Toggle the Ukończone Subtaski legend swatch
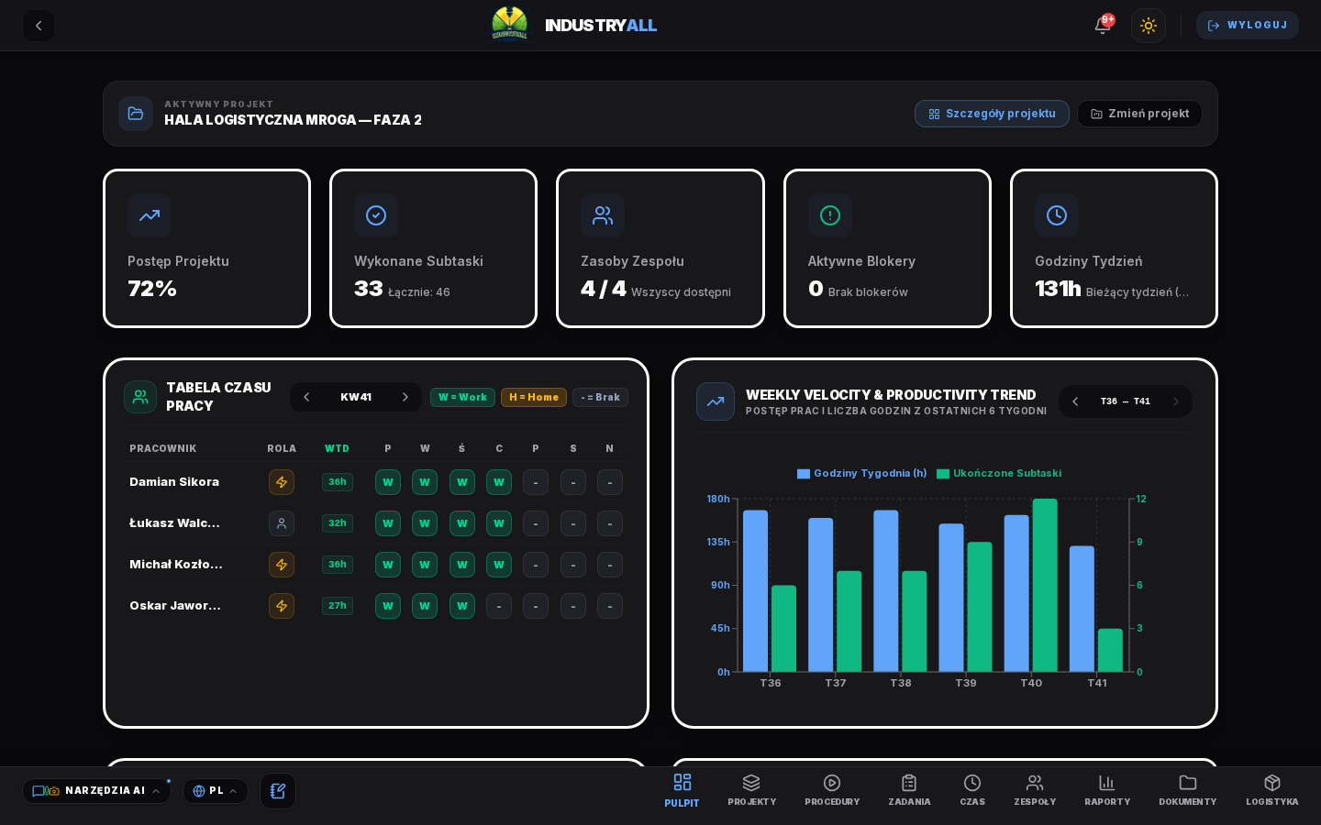Viewport: 1321px width, 825px height. tap(943, 474)
